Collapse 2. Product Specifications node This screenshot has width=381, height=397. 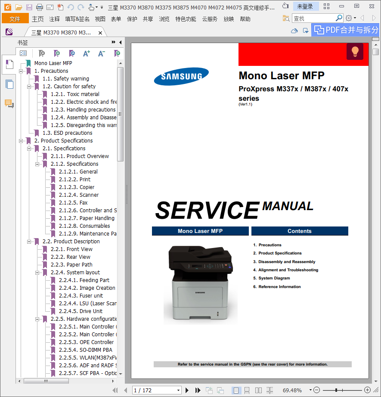click(21, 141)
